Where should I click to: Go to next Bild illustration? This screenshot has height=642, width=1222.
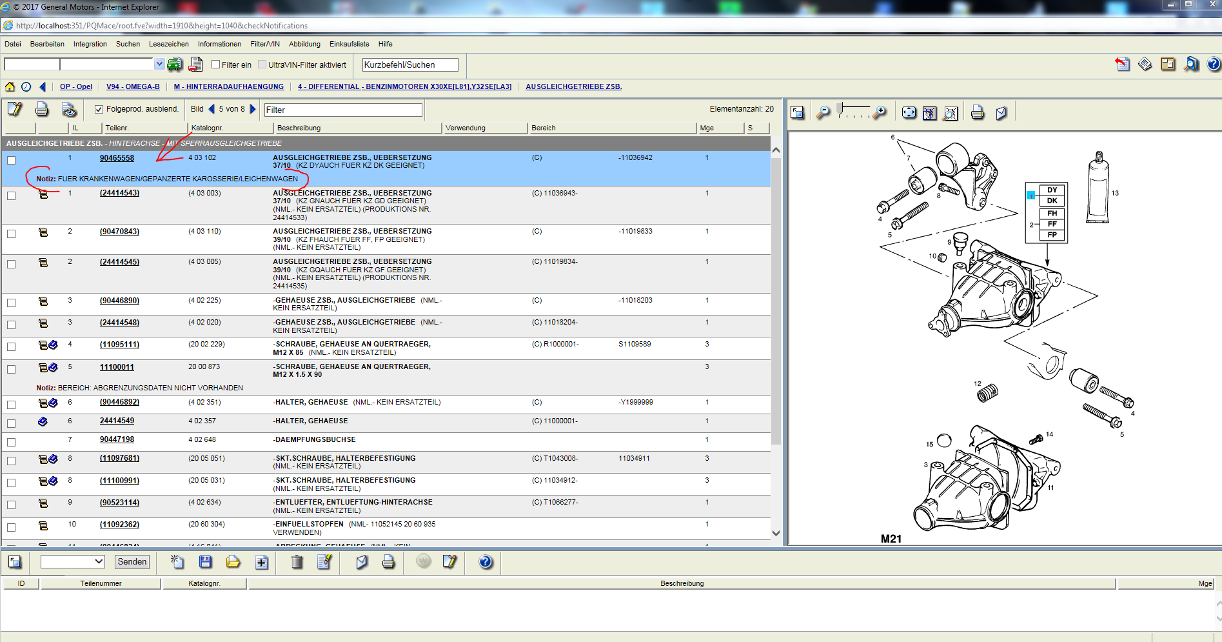[x=253, y=109]
